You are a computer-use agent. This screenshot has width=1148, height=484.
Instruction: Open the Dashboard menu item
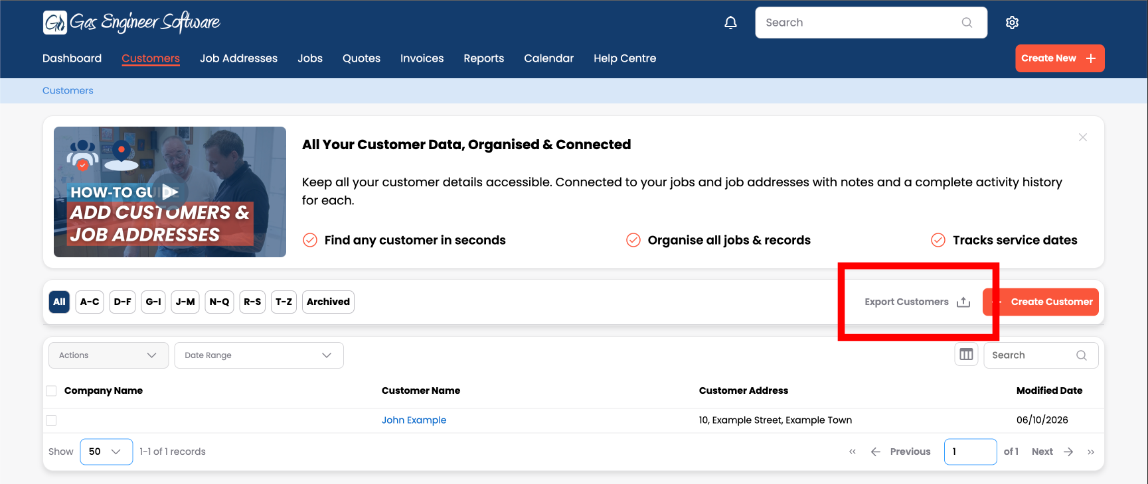72,58
